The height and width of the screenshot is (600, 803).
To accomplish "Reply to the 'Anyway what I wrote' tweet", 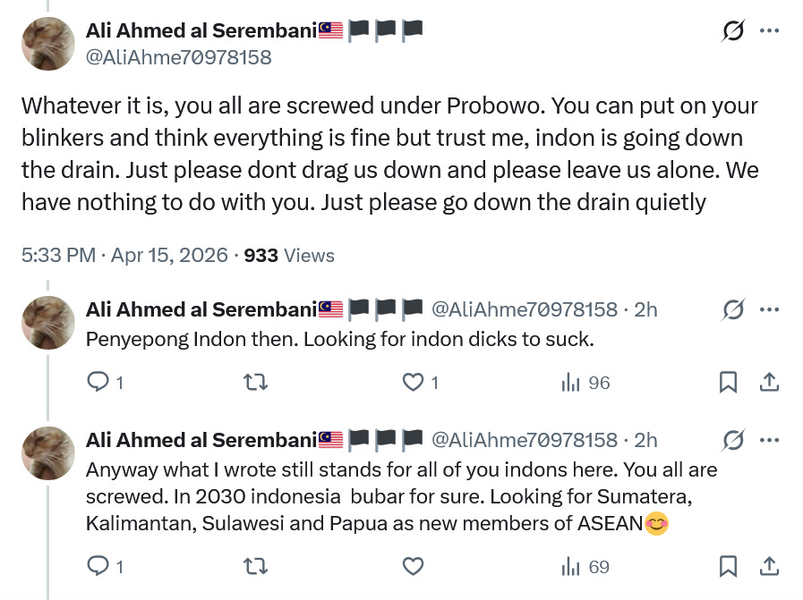I will tap(98, 566).
